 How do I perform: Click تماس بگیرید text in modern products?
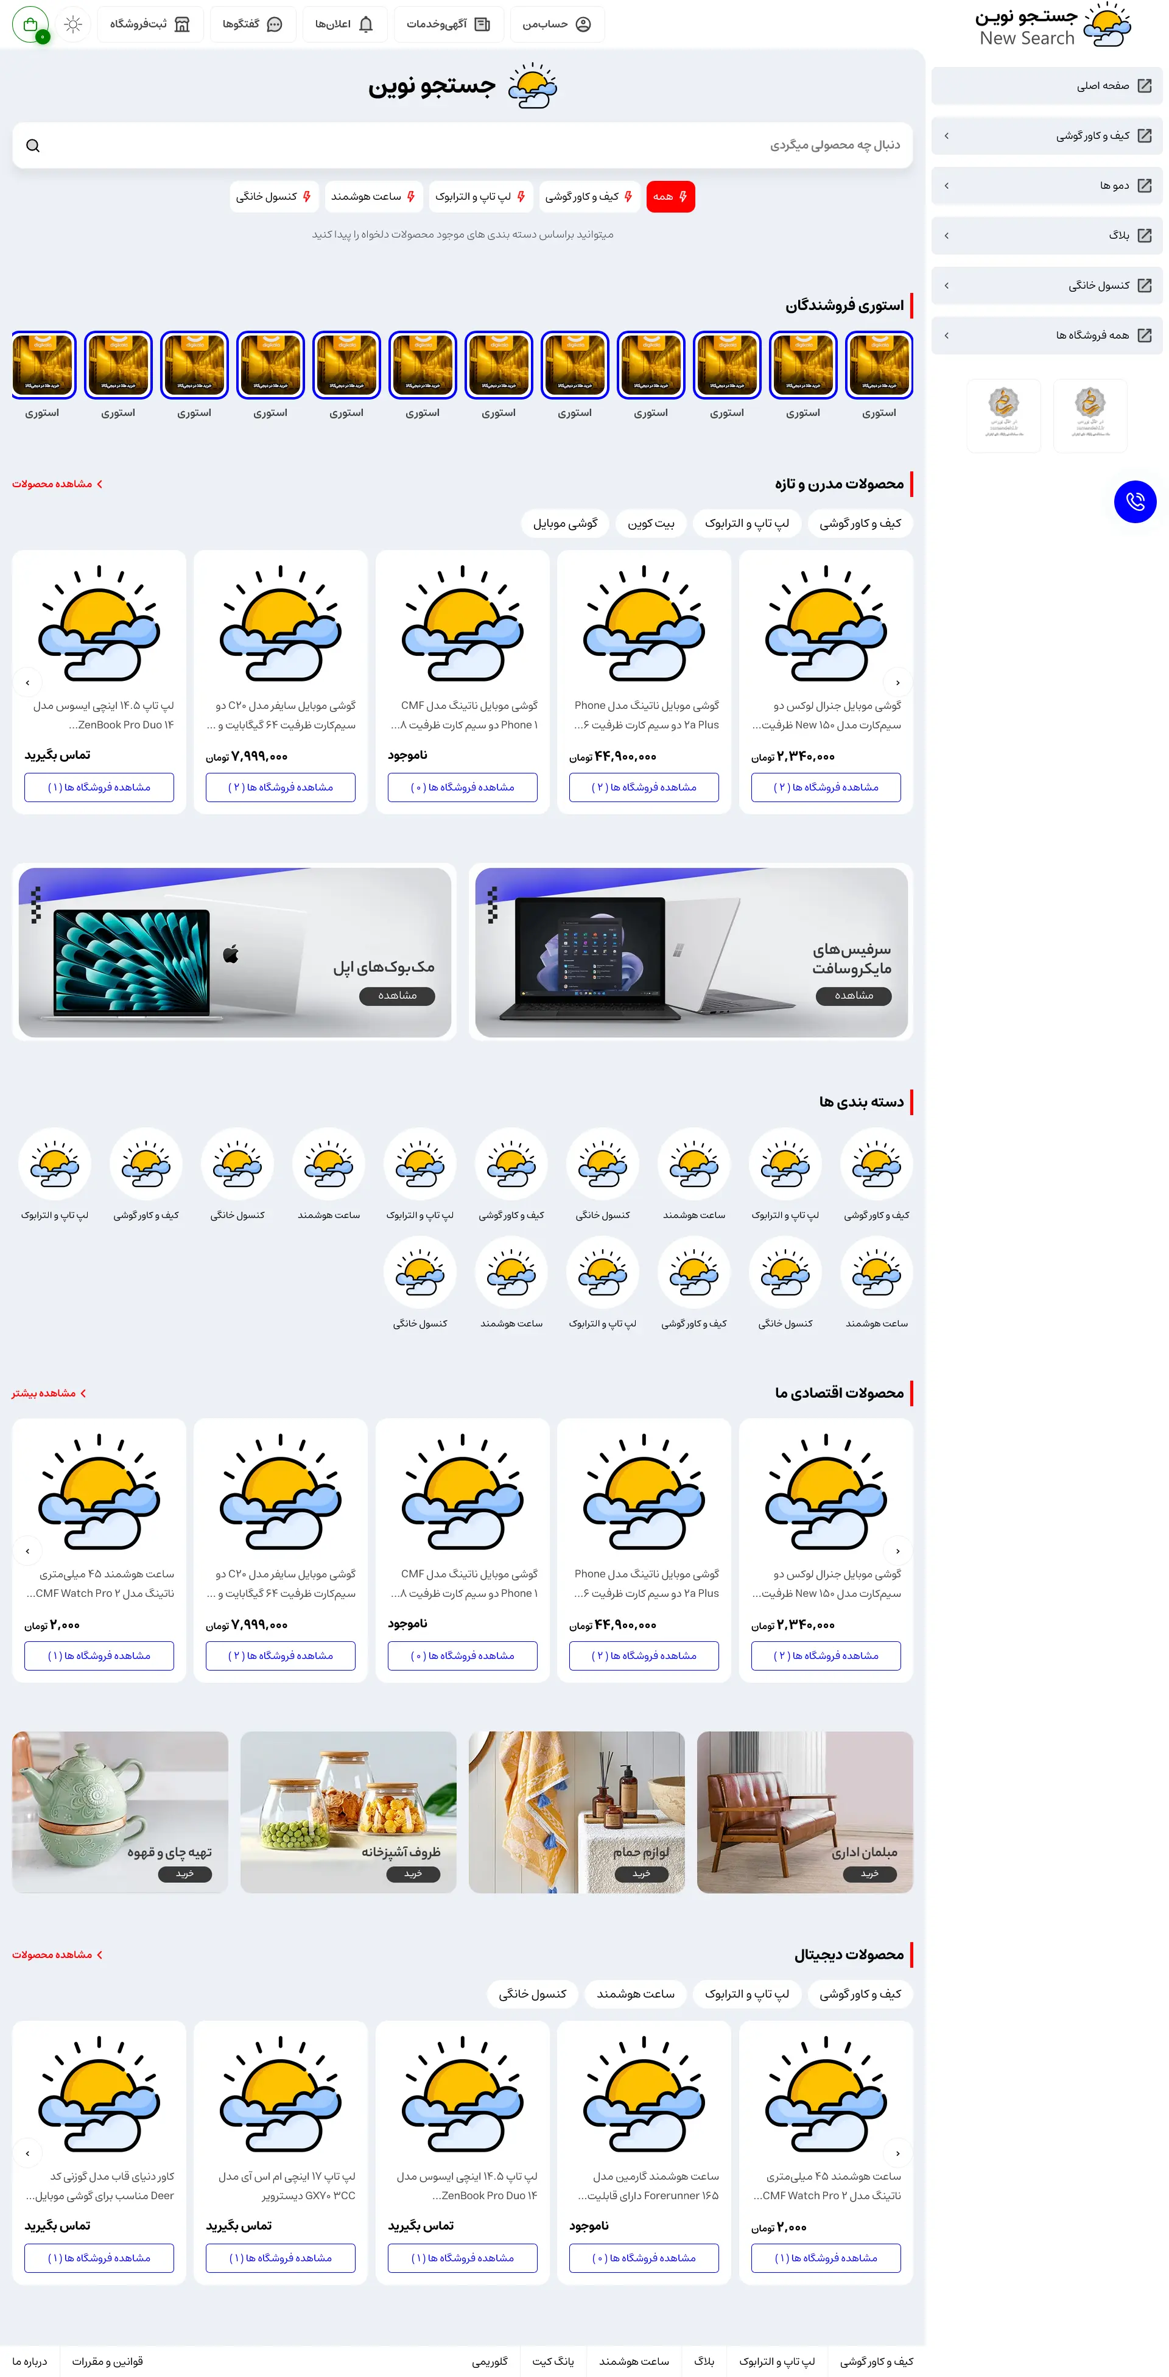(x=57, y=755)
